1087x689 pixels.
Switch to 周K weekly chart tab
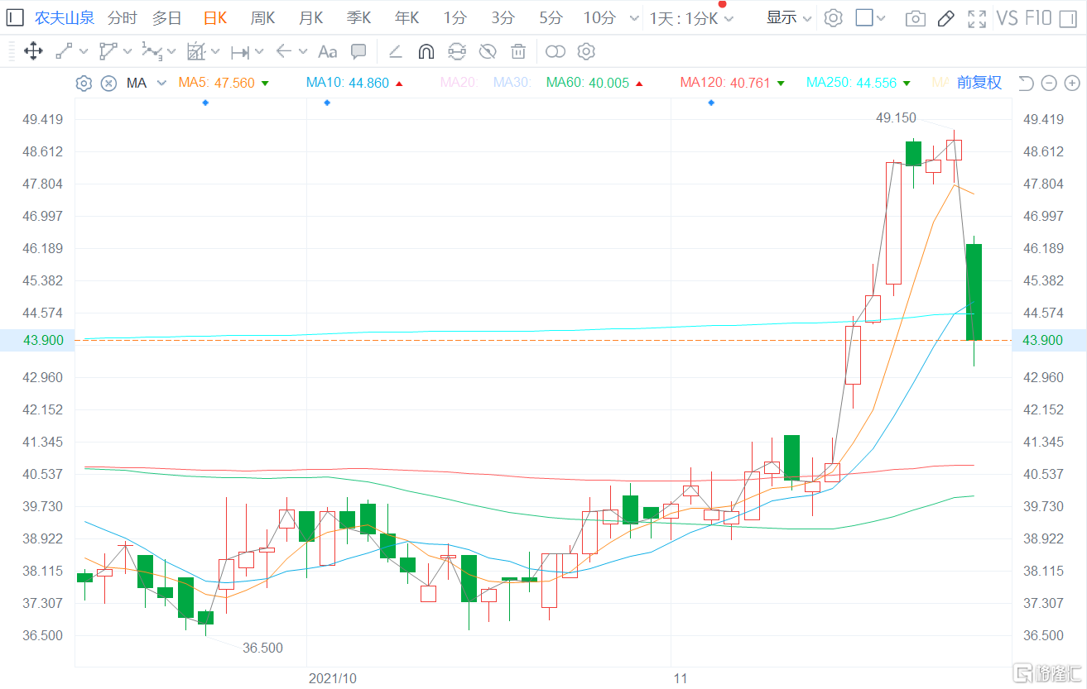pyautogui.click(x=262, y=17)
